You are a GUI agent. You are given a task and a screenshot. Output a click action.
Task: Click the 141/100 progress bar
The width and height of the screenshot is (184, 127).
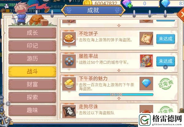[116, 94]
